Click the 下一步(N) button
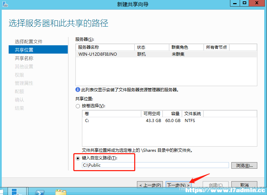Viewport: 267px width, 195px height. (178, 185)
